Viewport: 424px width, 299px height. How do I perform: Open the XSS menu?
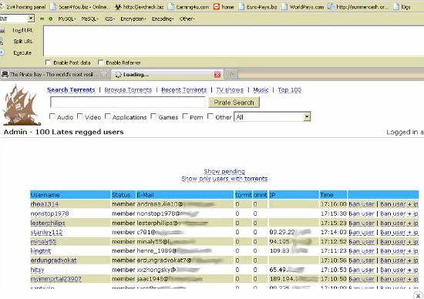pyautogui.click(x=109, y=19)
